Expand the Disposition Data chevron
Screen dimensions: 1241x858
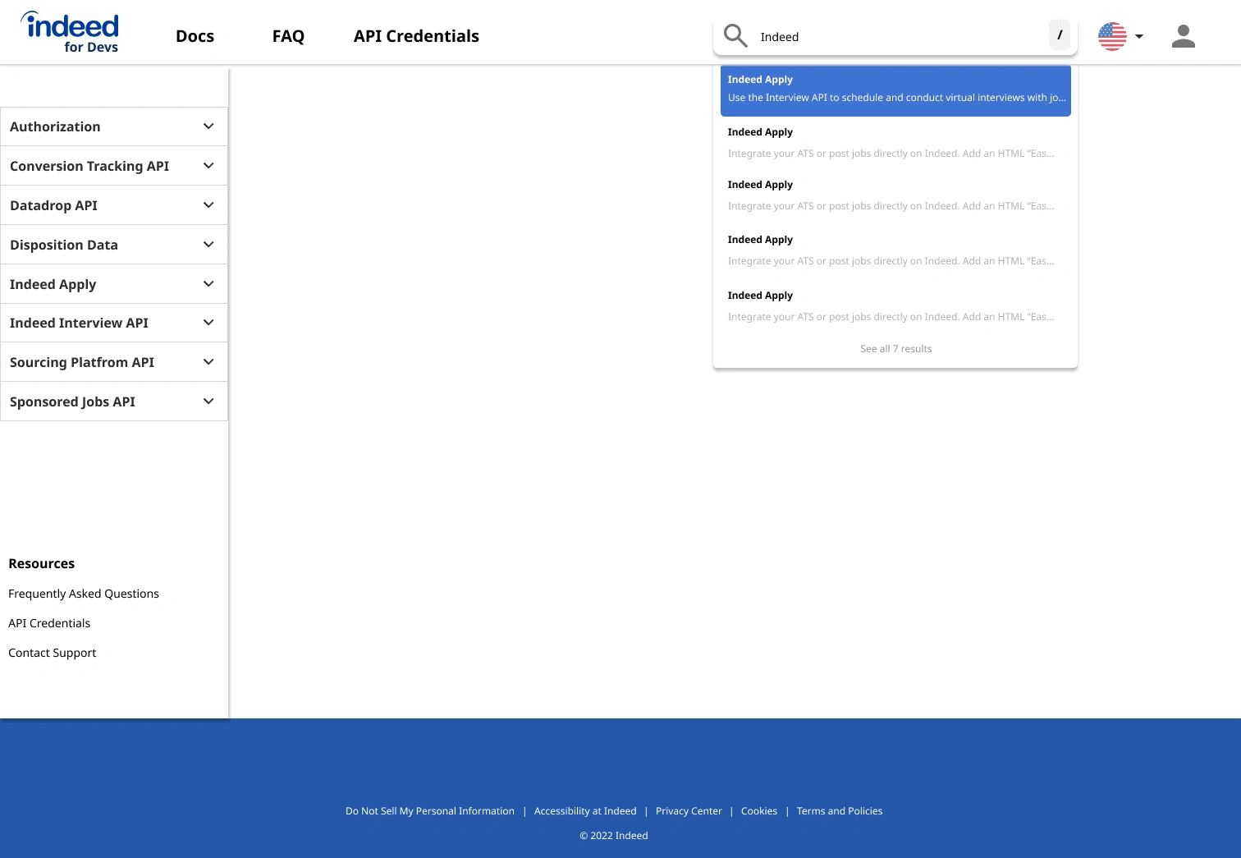click(x=208, y=245)
